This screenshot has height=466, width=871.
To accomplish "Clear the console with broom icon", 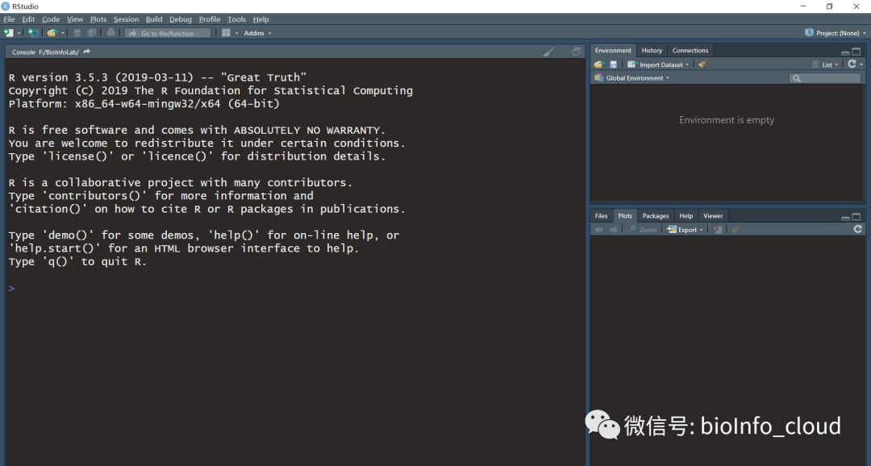I will coord(548,52).
